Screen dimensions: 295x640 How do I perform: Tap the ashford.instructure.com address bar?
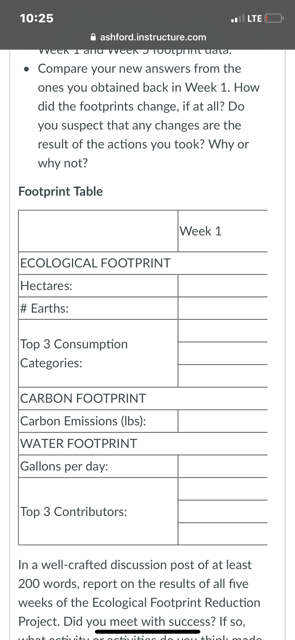[148, 37]
